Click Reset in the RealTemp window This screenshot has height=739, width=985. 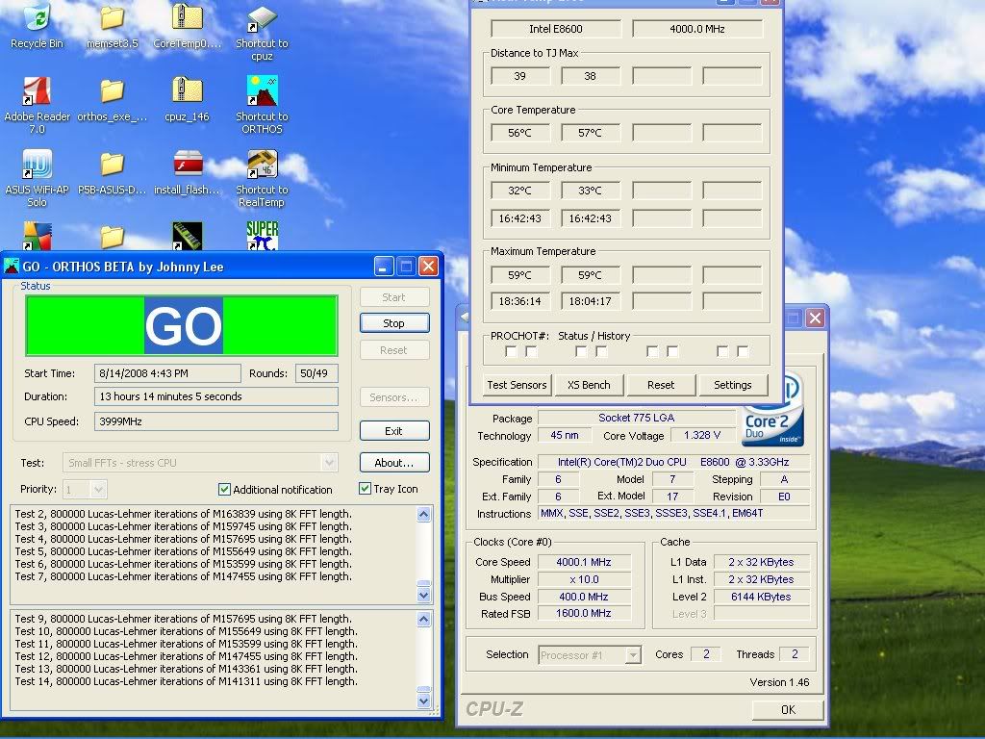pyautogui.click(x=661, y=385)
